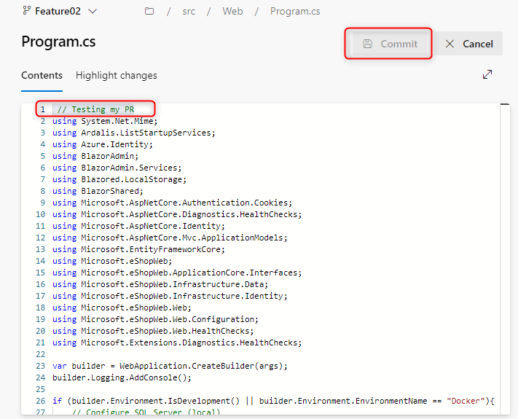Image resolution: width=518 pixels, height=419 pixels.
Task: Click the editor vertical scrollbar track
Action: click(505, 259)
